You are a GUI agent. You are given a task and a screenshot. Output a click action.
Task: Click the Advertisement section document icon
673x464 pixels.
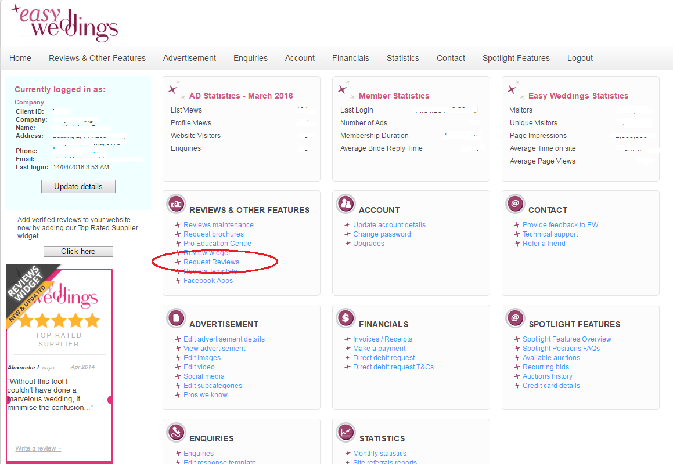coord(176,318)
